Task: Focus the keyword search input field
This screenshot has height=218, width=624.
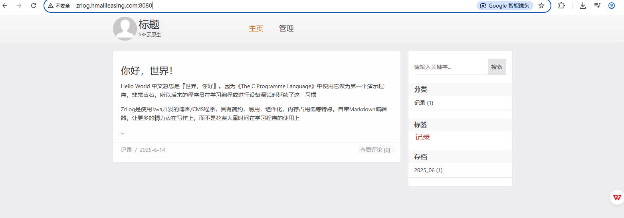Action: 450,67
